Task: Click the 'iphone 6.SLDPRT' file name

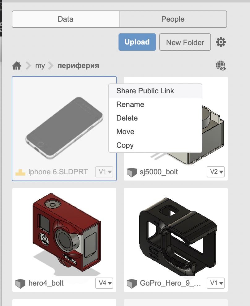Action: tap(58, 172)
